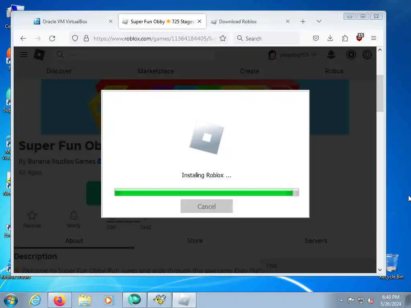The width and height of the screenshot is (411, 308).
Task: Select the About tab
Action: [74, 241]
